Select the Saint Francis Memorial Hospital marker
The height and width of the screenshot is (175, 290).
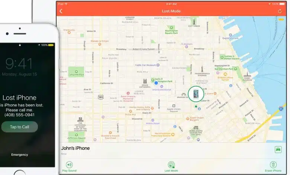click(x=128, y=93)
